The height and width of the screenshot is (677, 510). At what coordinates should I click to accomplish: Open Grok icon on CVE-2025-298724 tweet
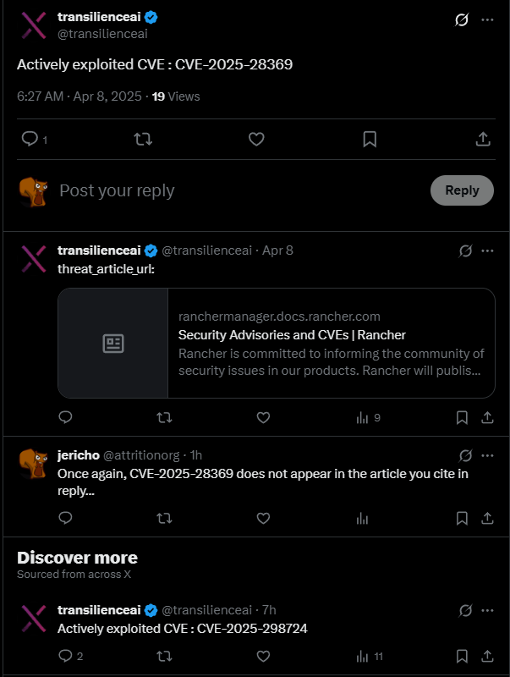pos(465,610)
